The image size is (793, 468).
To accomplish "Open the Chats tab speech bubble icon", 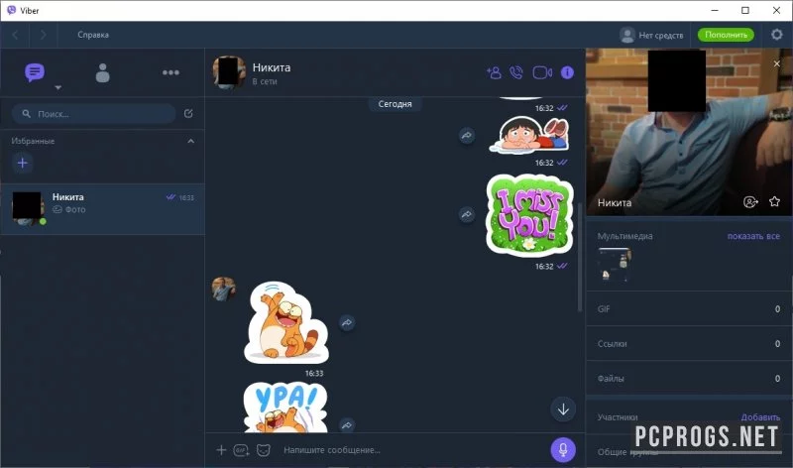I will click(x=35, y=72).
